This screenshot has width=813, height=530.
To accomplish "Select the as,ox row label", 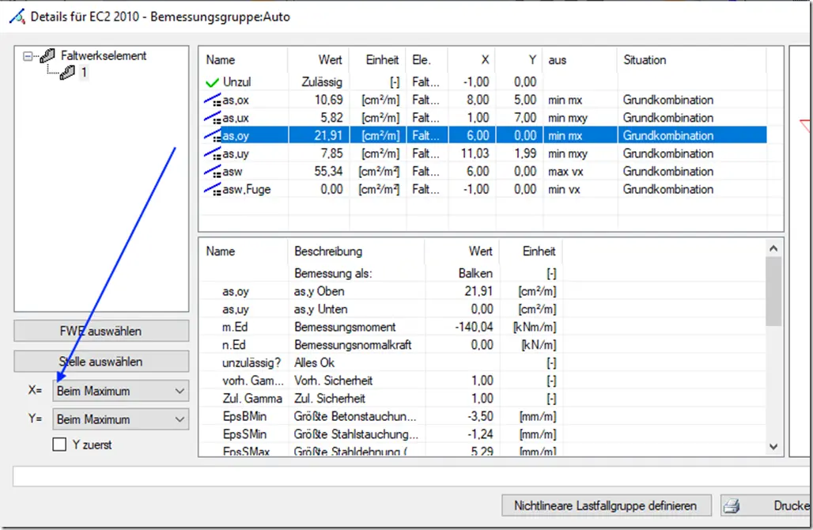I will click(x=236, y=100).
